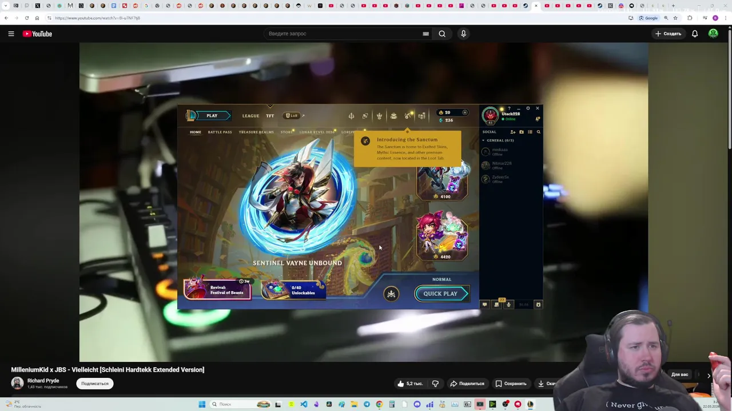Click the party crown icon beside Quick Play
Viewport: 732px width, 411px height.
pos(391,293)
